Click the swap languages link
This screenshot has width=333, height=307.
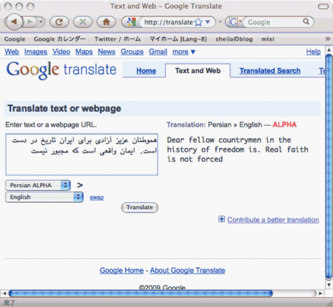(x=97, y=198)
